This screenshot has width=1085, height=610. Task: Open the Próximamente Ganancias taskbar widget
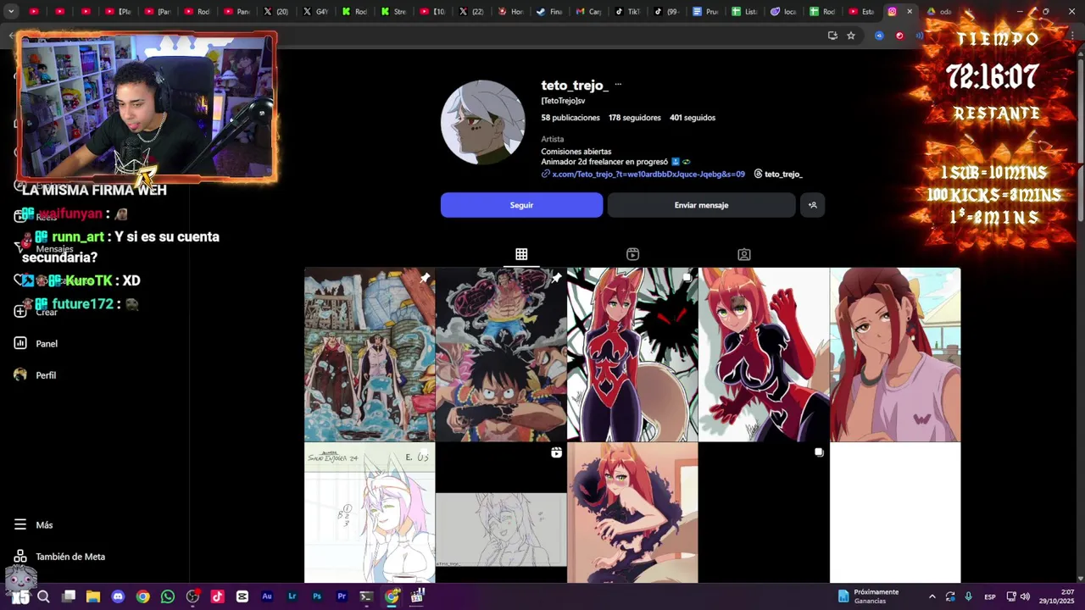point(868,596)
